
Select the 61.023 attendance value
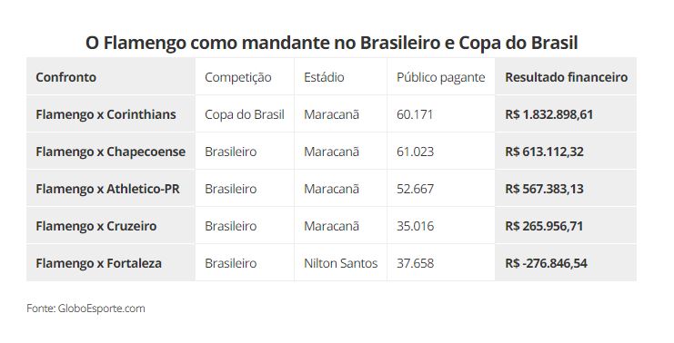[415, 152]
